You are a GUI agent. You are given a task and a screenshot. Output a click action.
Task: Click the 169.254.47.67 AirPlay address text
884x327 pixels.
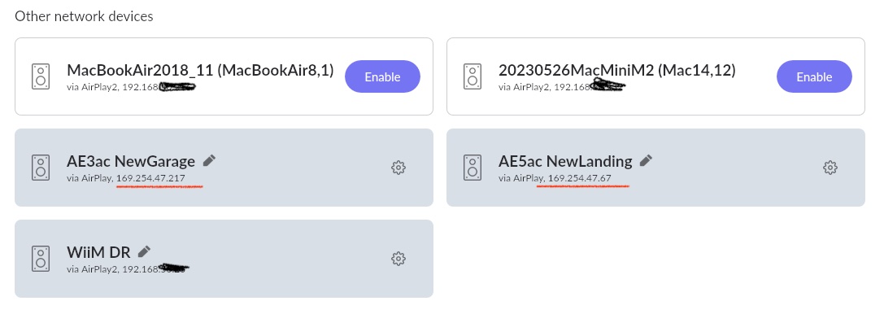coord(580,177)
